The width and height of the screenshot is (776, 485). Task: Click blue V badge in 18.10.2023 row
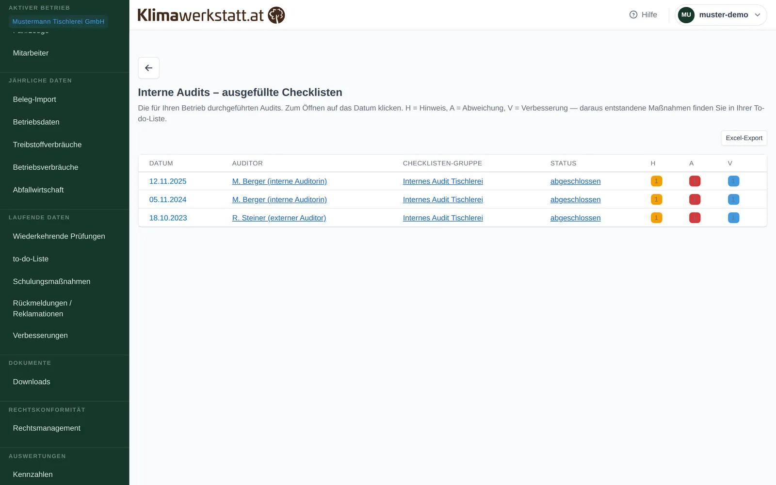pyautogui.click(x=733, y=218)
